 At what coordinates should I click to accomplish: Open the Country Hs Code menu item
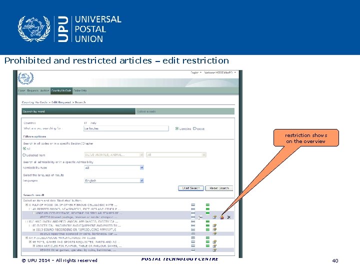pos(61,90)
